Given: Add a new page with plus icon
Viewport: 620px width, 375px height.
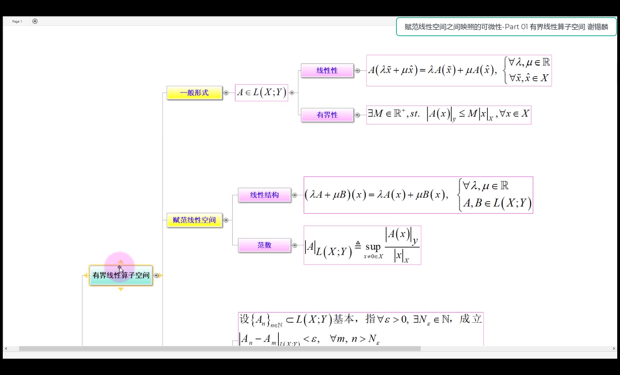Looking at the screenshot, I should (35, 21).
